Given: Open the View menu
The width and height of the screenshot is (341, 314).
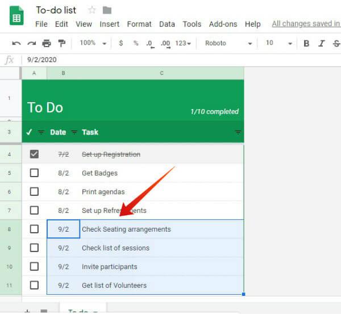Looking at the screenshot, I should click(x=84, y=24).
